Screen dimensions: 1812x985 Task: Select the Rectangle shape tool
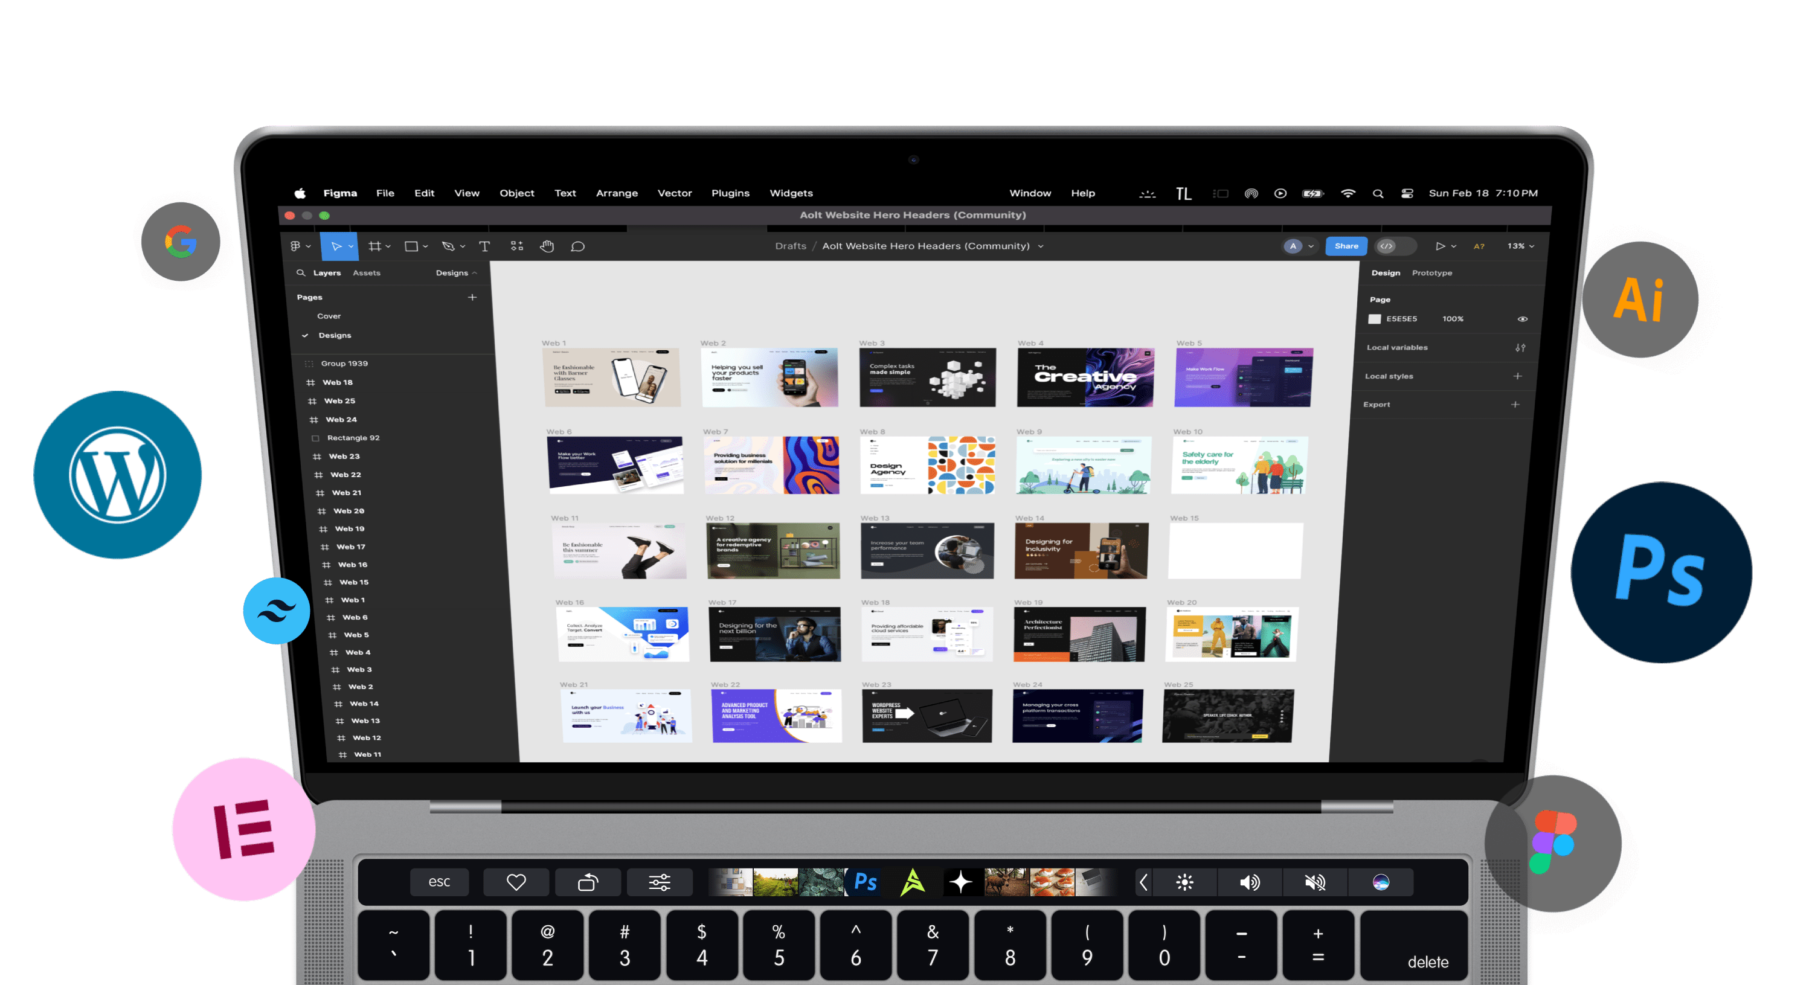[411, 246]
